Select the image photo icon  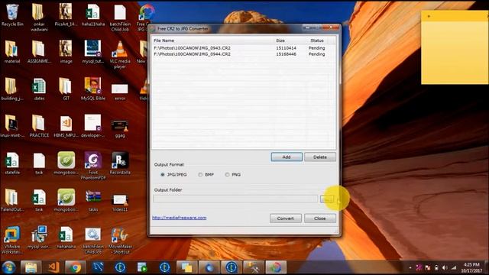click(x=66, y=52)
